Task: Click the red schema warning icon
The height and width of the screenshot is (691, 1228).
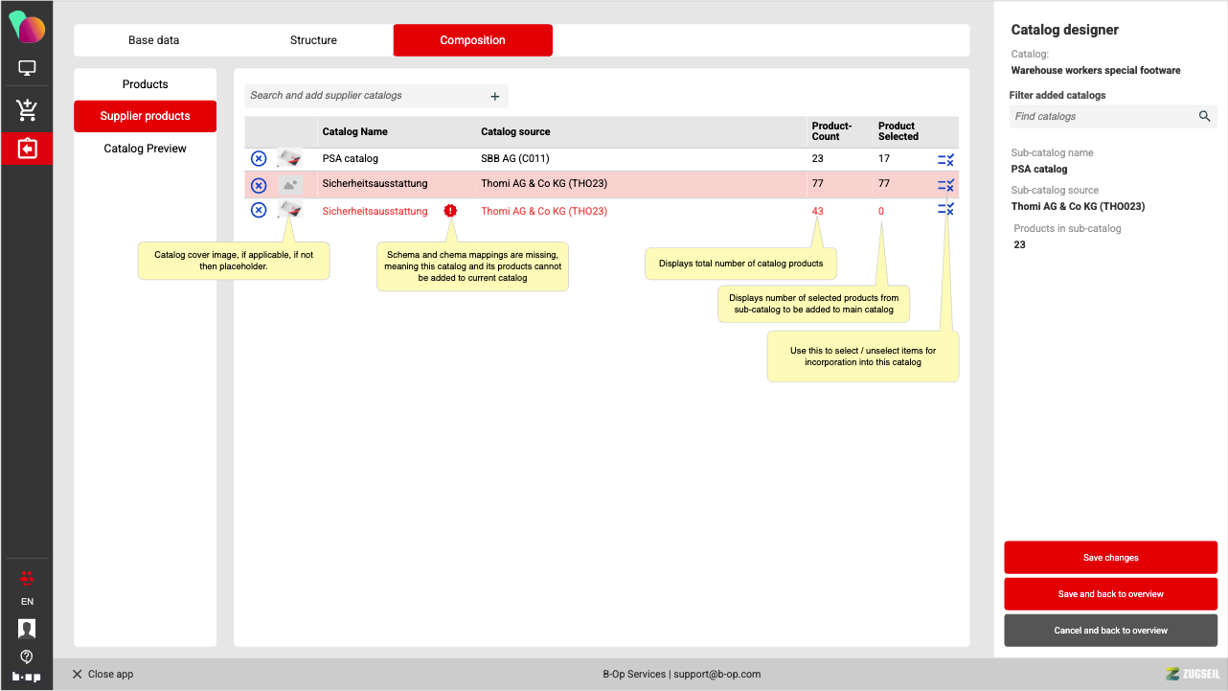Action: [450, 211]
